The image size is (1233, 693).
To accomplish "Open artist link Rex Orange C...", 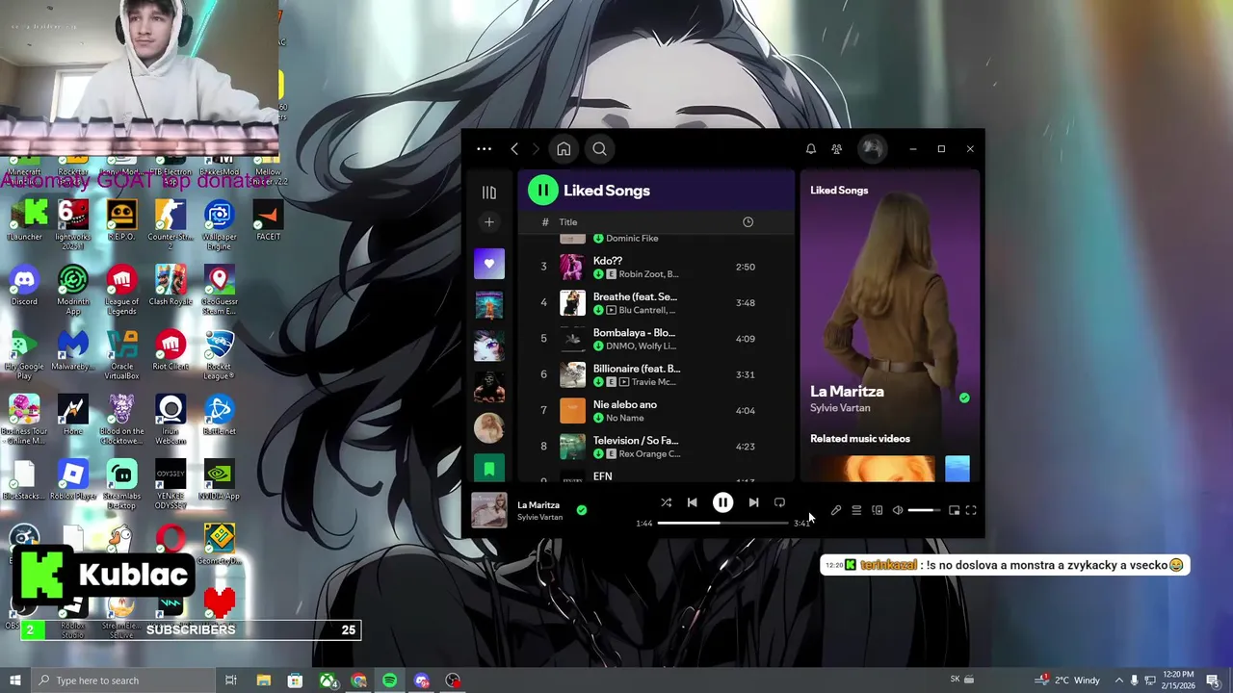I will point(649,454).
